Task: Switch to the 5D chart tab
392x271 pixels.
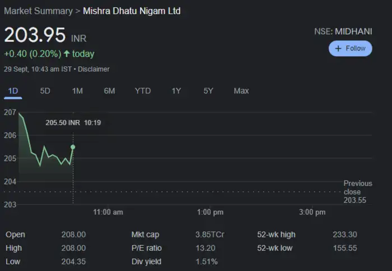Action: (45, 91)
